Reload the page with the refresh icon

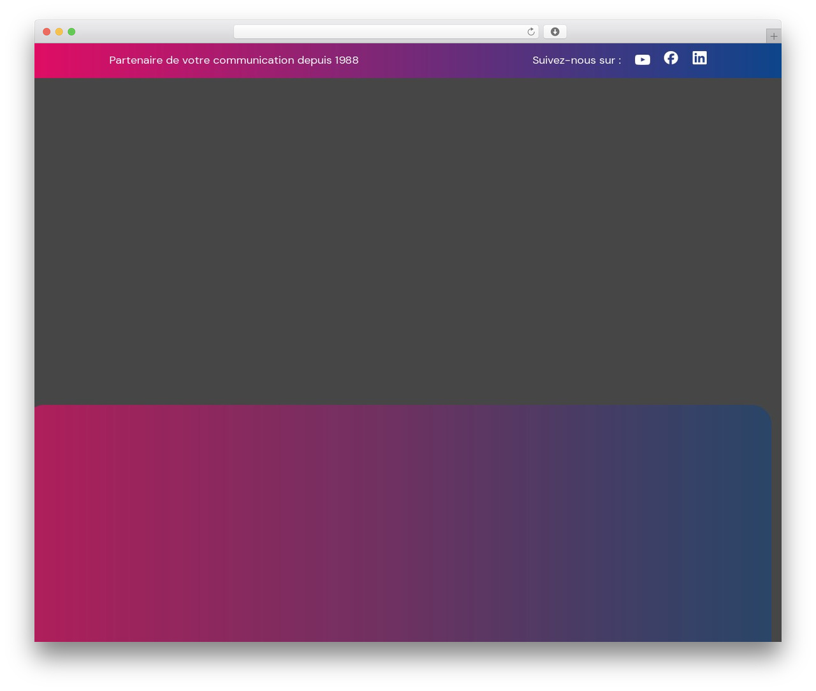tap(530, 32)
